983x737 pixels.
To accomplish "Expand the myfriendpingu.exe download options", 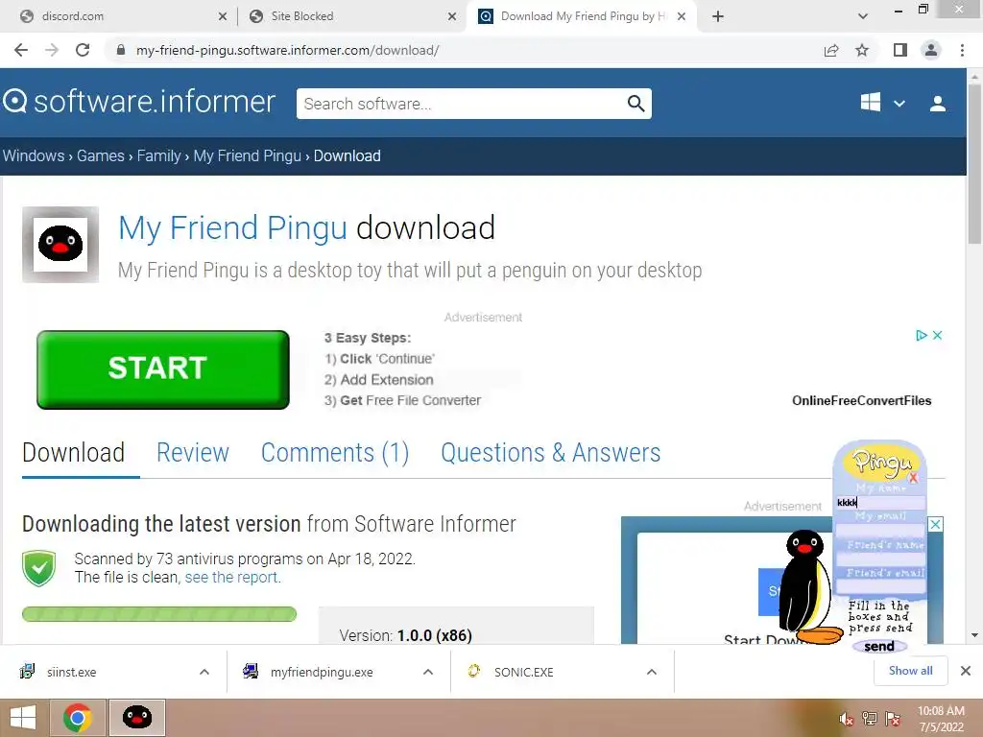I will pos(428,672).
